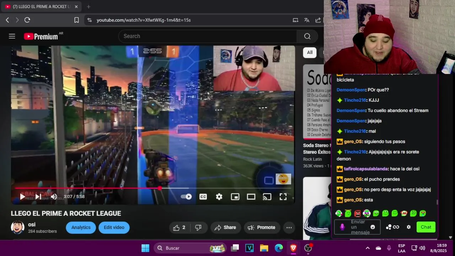Click the infinity symbol in chat bar

pyautogui.click(x=396, y=227)
